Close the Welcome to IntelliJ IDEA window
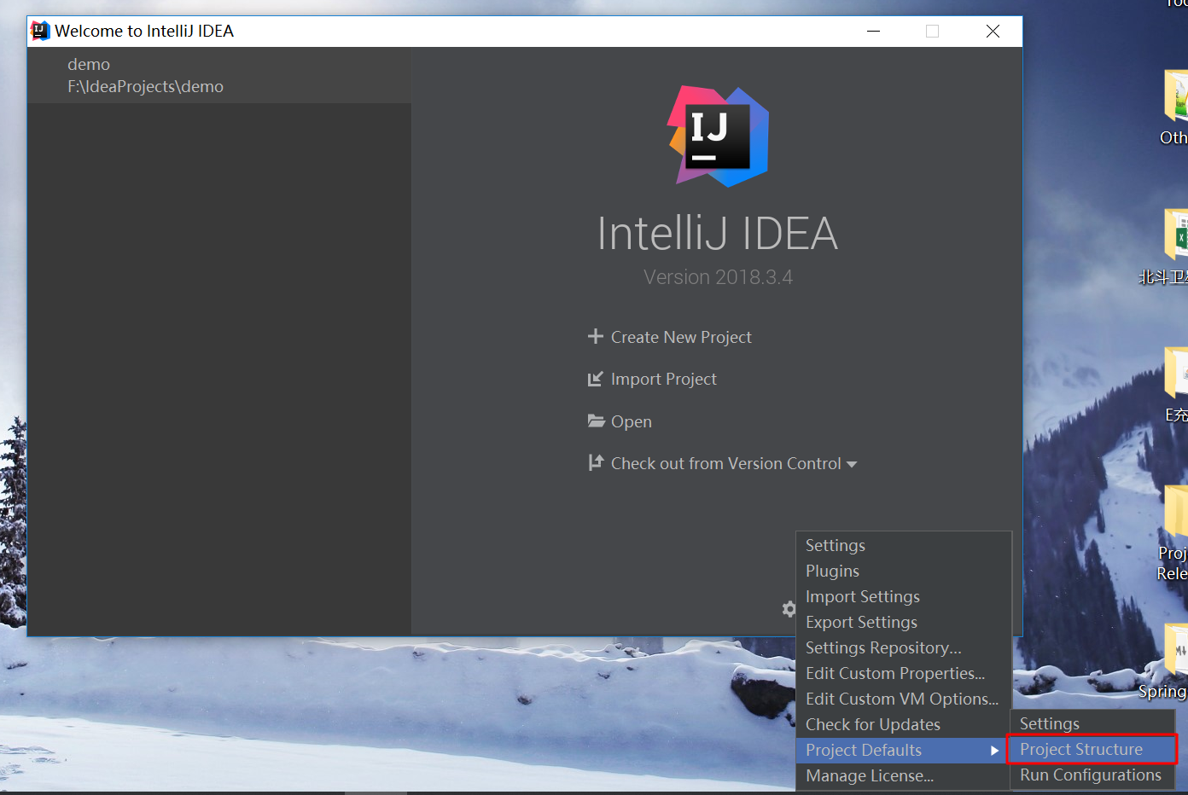1188x795 pixels. coord(993,31)
